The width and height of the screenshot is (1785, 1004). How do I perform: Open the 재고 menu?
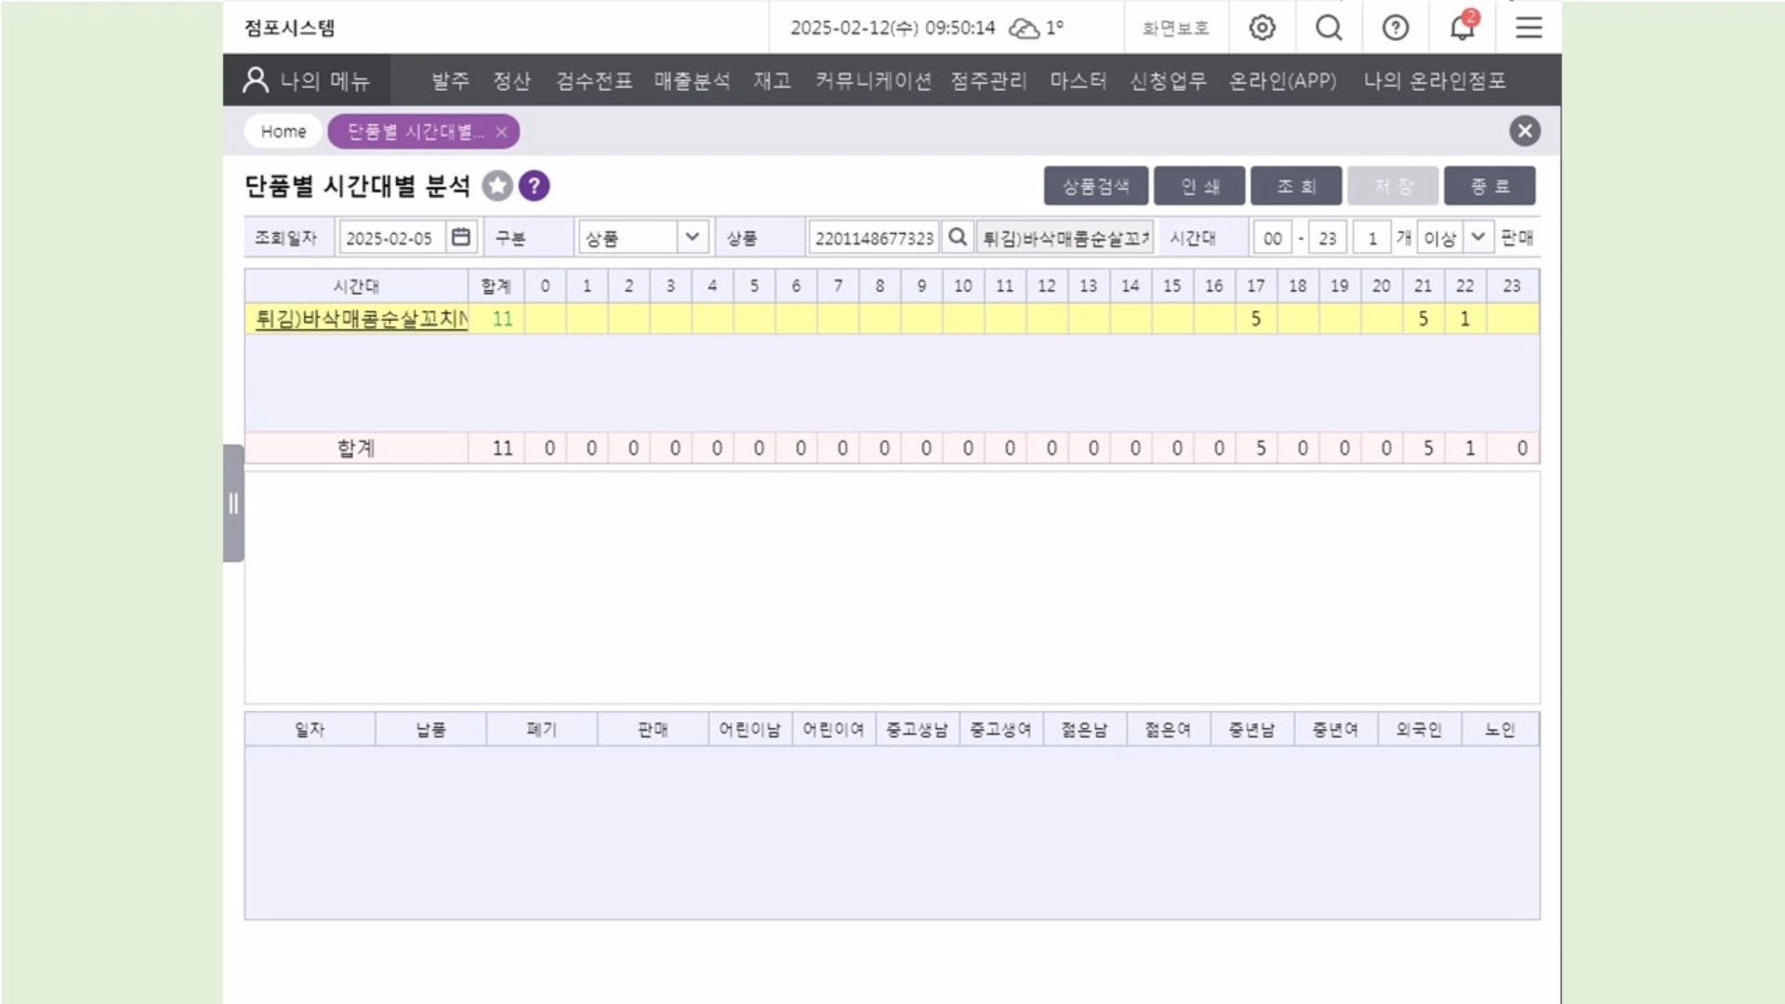tap(772, 81)
